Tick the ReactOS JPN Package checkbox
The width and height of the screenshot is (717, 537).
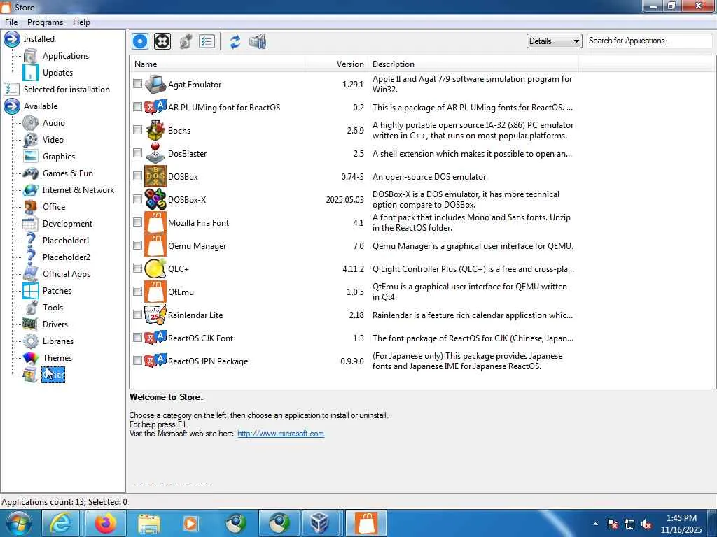(x=137, y=361)
